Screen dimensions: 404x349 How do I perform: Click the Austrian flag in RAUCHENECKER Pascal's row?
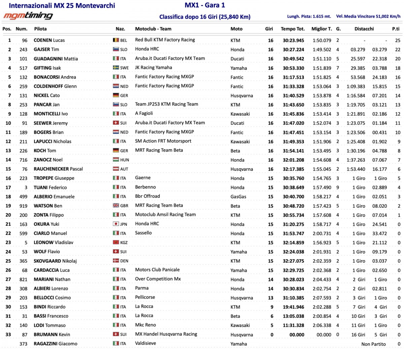click(x=116, y=169)
